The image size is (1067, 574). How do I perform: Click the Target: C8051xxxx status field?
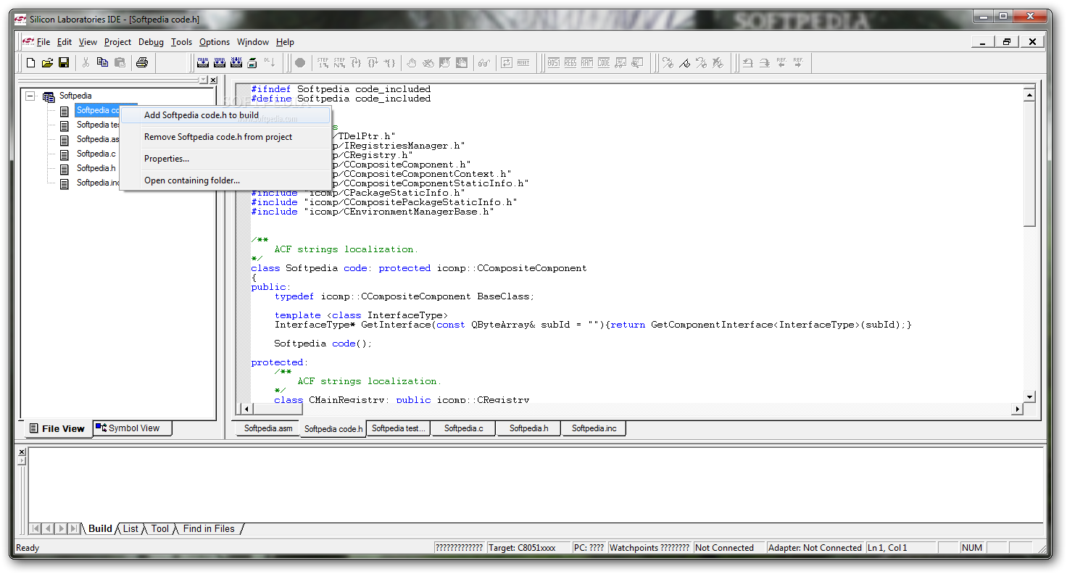click(x=528, y=548)
